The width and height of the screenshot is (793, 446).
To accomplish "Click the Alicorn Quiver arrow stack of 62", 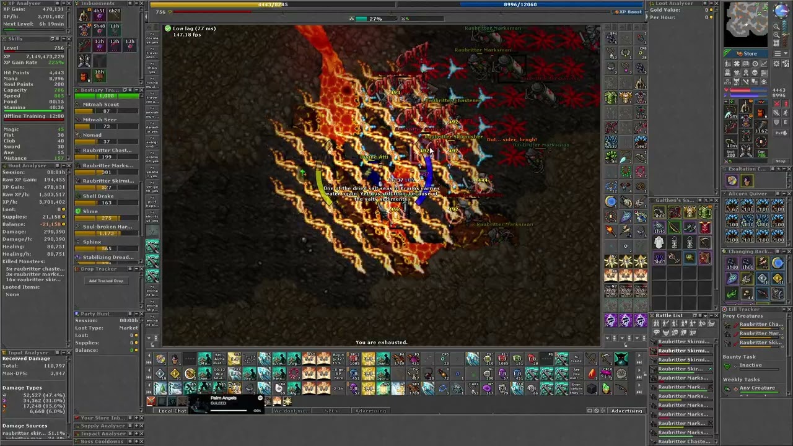I will point(732,206).
